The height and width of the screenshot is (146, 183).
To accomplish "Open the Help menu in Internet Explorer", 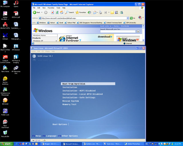I will point(64,8).
